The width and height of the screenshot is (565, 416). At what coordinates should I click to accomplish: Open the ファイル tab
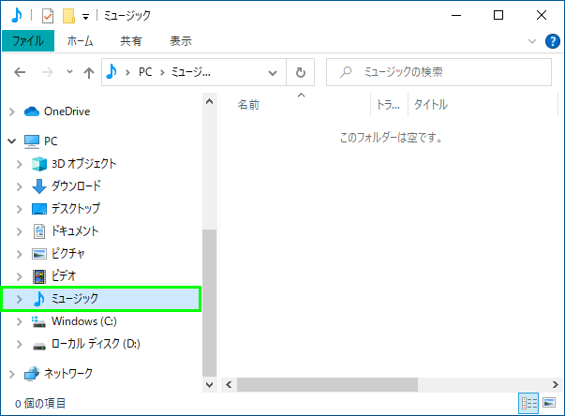(28, 40)
